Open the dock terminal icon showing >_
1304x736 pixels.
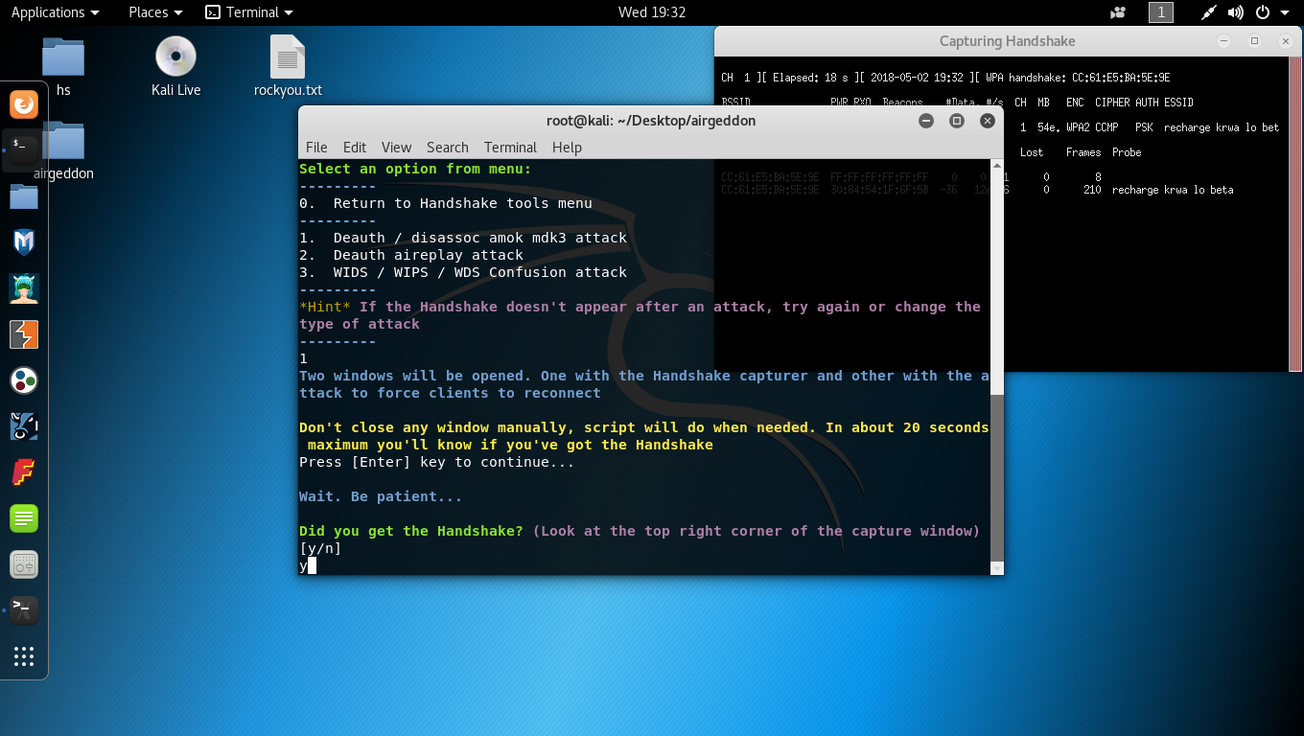(x=24, y=610)
